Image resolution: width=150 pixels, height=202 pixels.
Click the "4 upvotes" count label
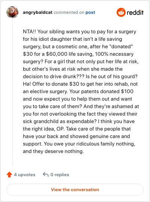[24, 175]
